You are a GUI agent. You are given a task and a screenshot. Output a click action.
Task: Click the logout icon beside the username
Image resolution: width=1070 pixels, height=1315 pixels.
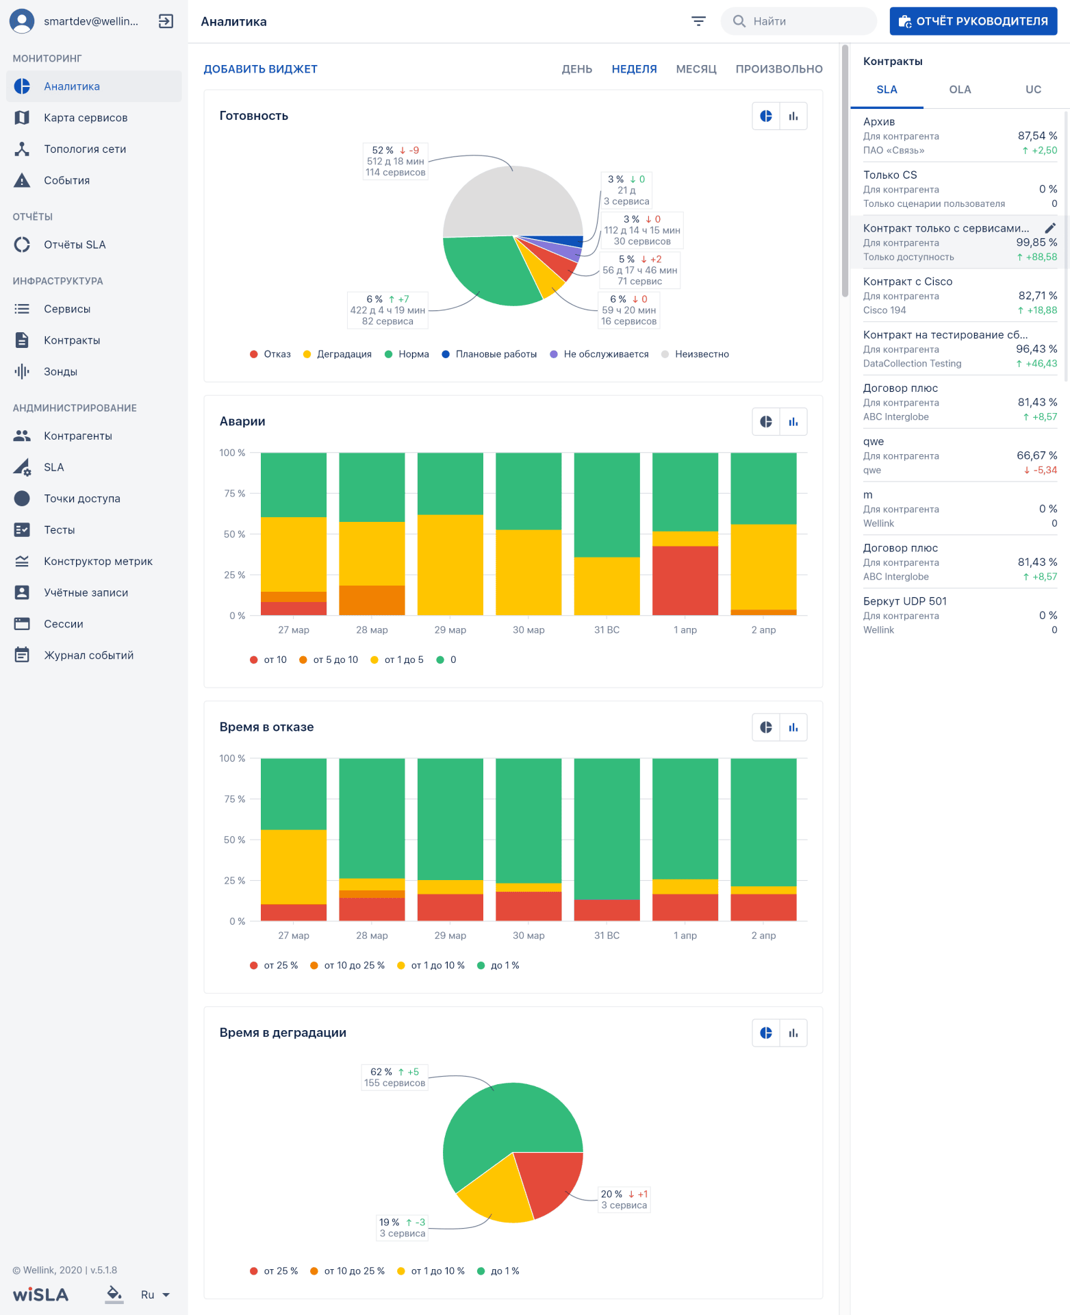point(166,21)
